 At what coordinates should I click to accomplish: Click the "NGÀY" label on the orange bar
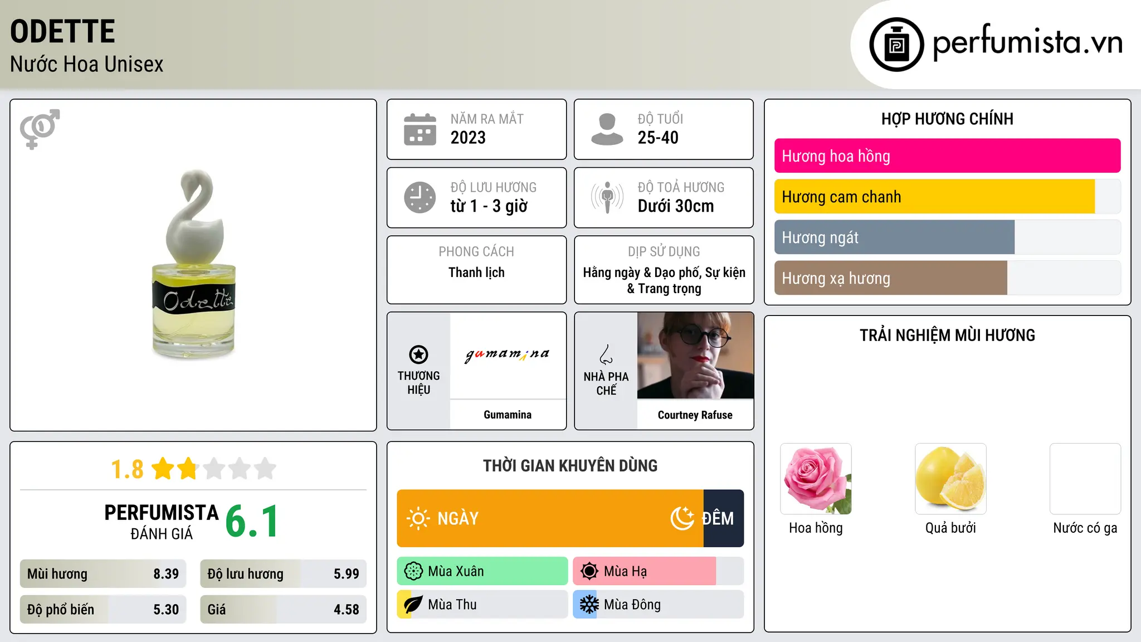(x=458, y=519)
